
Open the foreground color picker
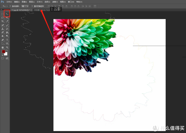pyautogui.click(x=3, y=51)
